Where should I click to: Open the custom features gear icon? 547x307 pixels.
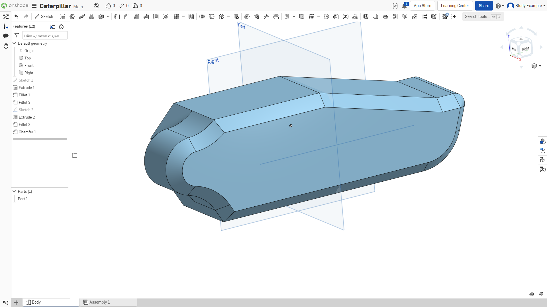tap(445, 16)
